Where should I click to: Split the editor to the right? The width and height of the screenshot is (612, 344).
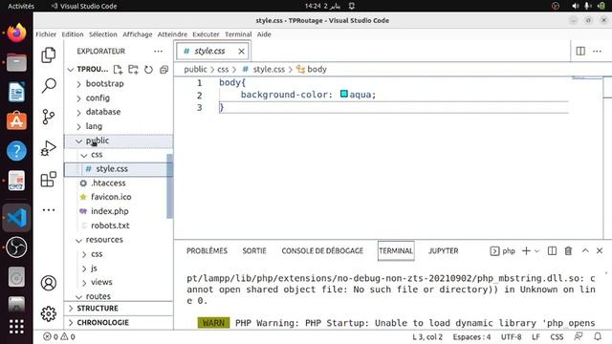pos(580,51)
